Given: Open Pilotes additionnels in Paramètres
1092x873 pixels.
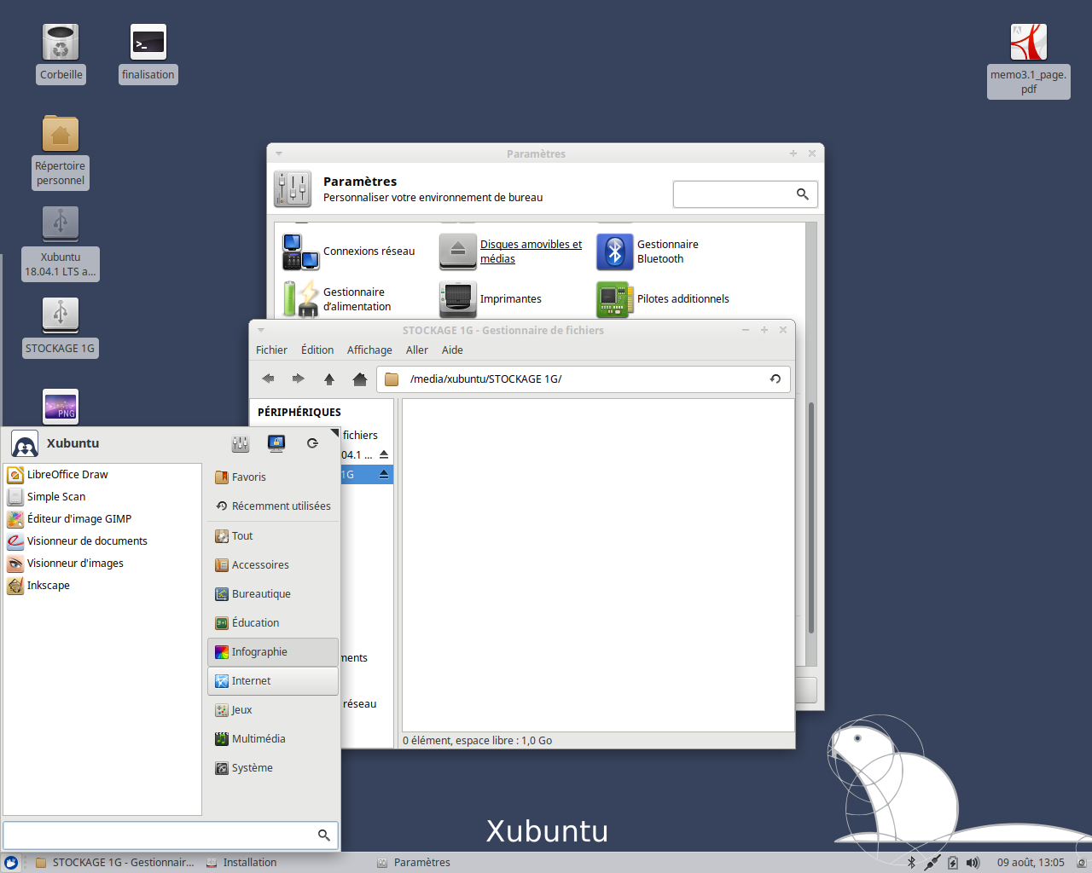Looking at the screenshot, I should tap(664, 299).
